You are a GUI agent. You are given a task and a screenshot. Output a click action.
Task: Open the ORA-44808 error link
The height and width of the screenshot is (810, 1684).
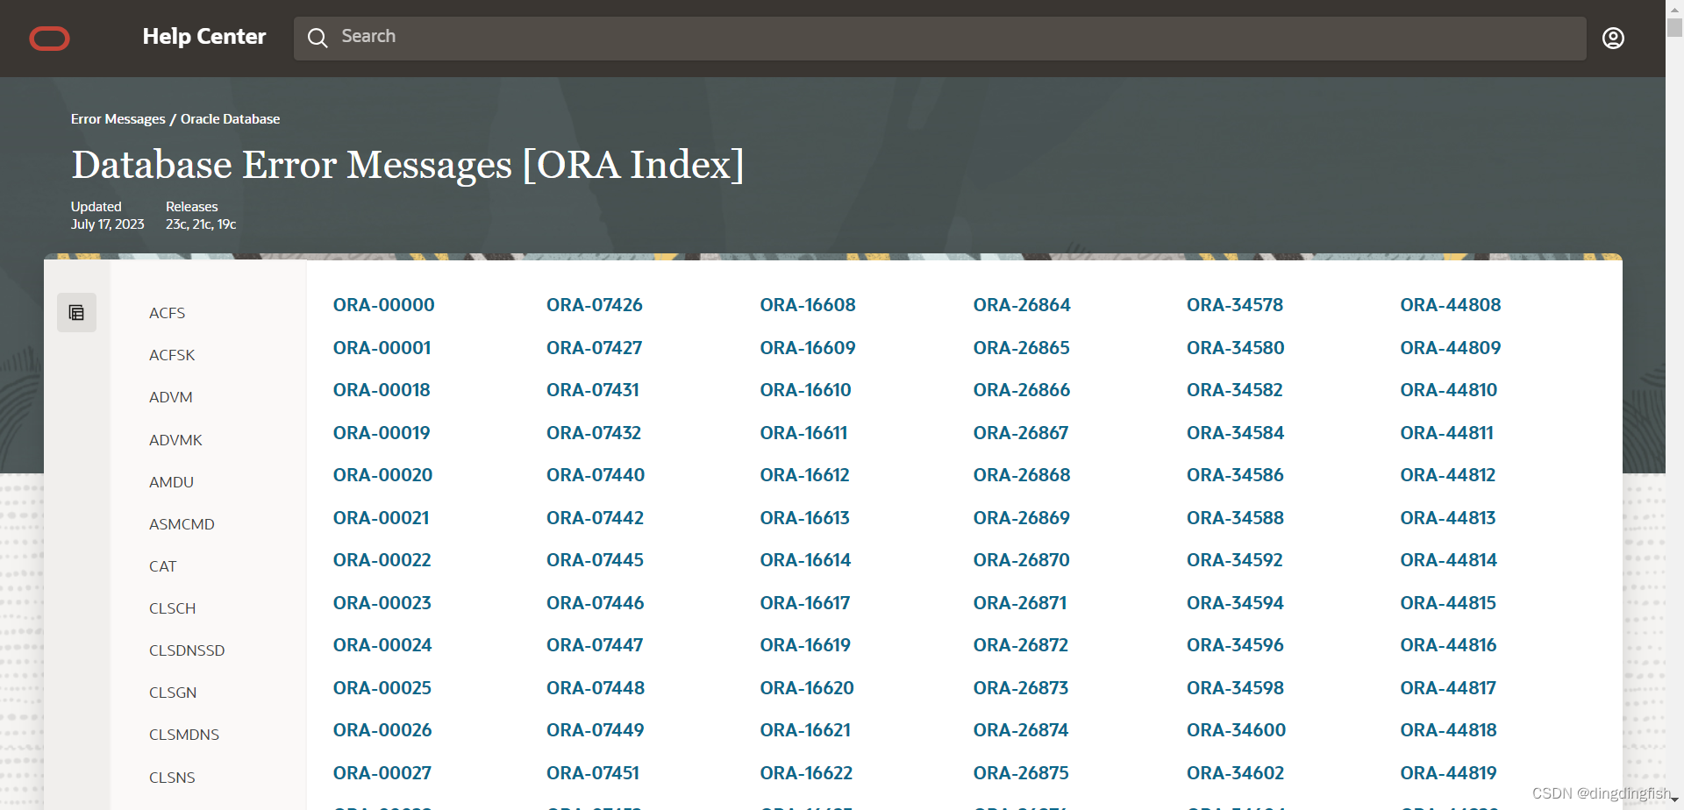pos(1450,305)
